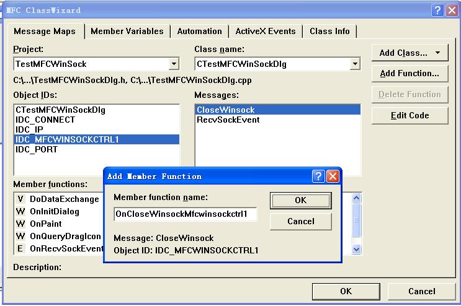This screenshot has height=306, width=461.
Task: Click Cancel at bottom of ClassWizard
Action: (x=422, y=291)
